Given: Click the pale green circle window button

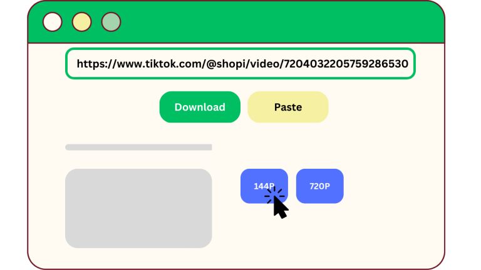Looking at the screenshot, I should tap(111, 22).
